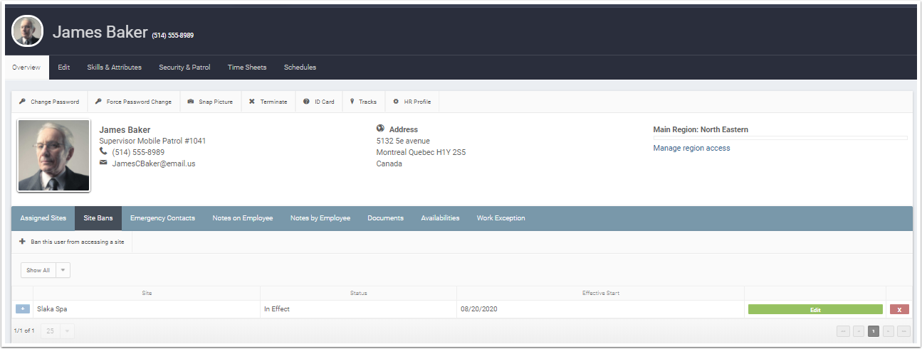922x349 pixels.
Task: Delete Slaka Spa ban with red X
Action: tap(899, 310)
